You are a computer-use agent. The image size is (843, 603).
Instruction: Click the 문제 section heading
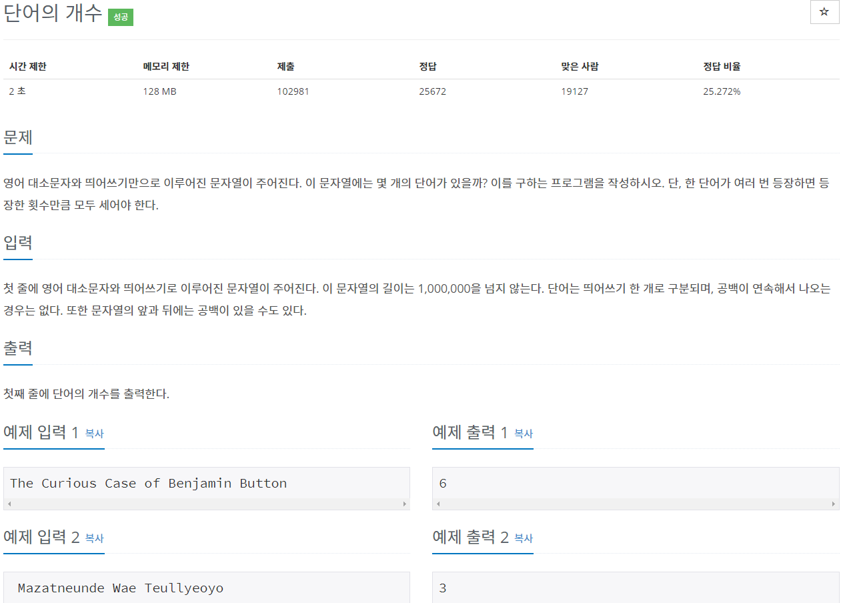18,137
